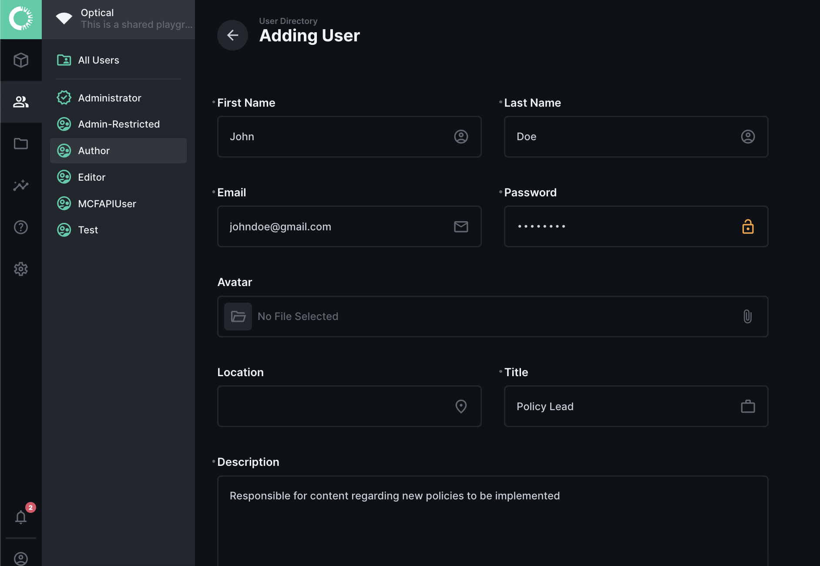Screen dimensions: 820x566
Task: Click the Email input field
Action: [x=339, y=226]
